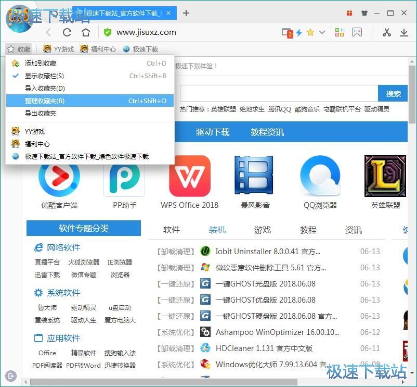Open the skin shirt icon in the title bar
The width and height of the screenshot is (417, 387).
point(364,13)
